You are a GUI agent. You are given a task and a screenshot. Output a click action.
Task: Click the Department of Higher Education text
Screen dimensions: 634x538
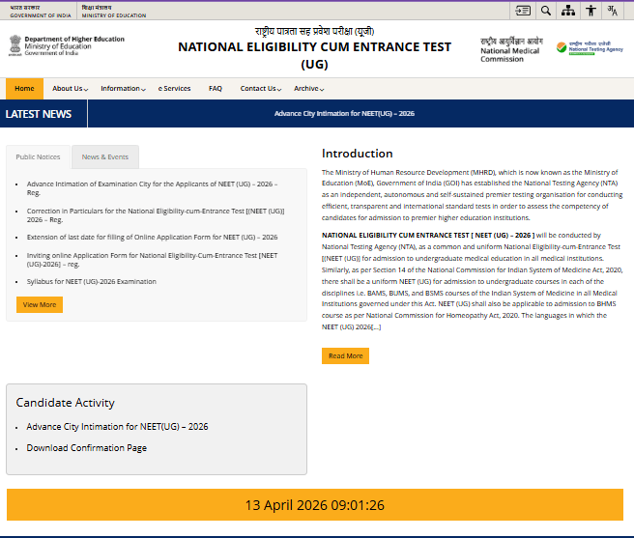(x=74, y=40)
